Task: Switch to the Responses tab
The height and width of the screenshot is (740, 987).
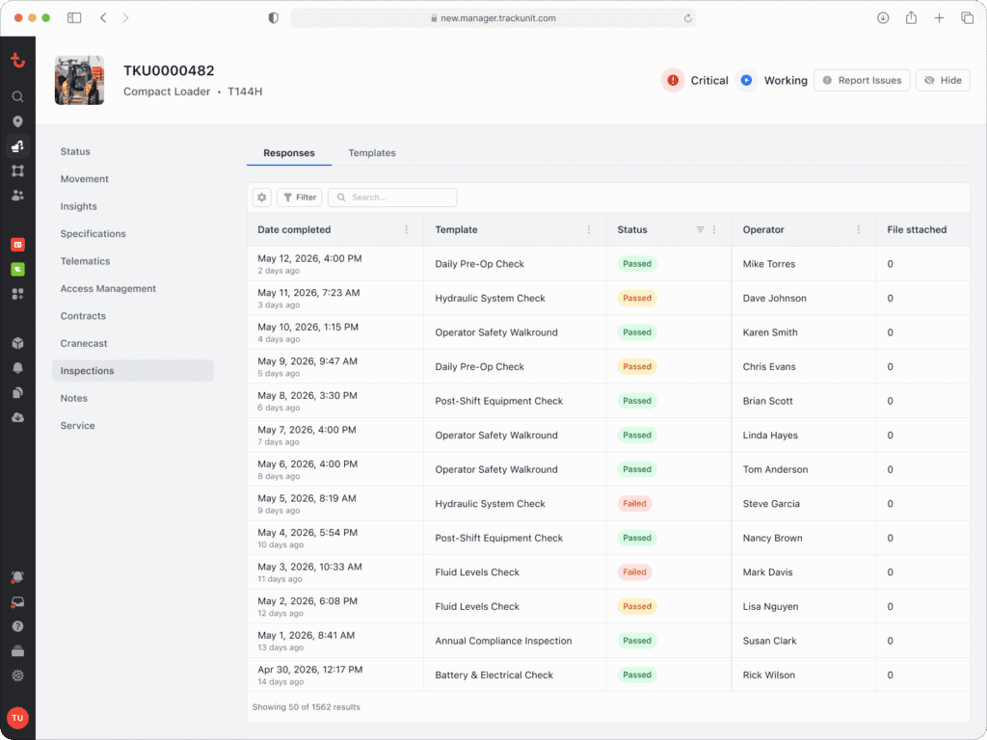Action: click(289, 153)
